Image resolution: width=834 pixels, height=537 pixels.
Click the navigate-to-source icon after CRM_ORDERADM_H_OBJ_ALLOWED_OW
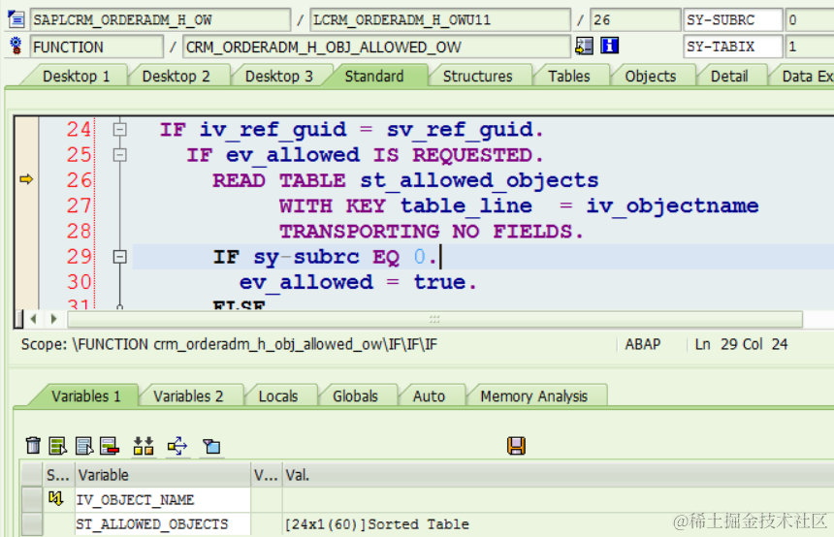point(584,47)
